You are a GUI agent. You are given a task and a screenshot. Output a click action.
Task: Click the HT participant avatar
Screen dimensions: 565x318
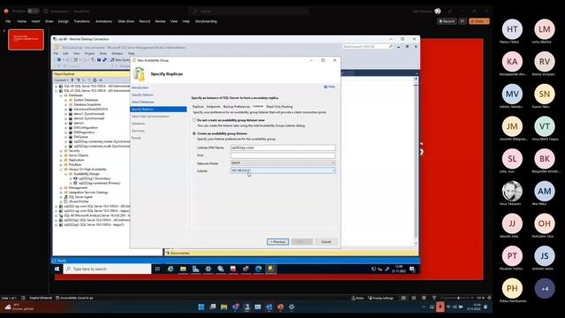512,29
